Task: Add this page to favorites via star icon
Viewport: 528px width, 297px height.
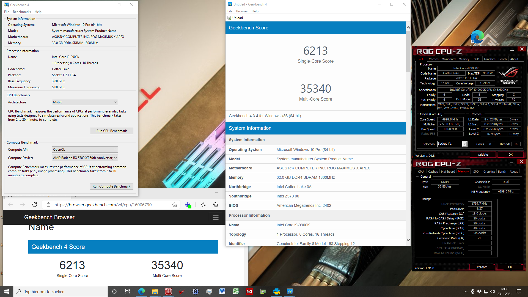Action: point(174,205)
